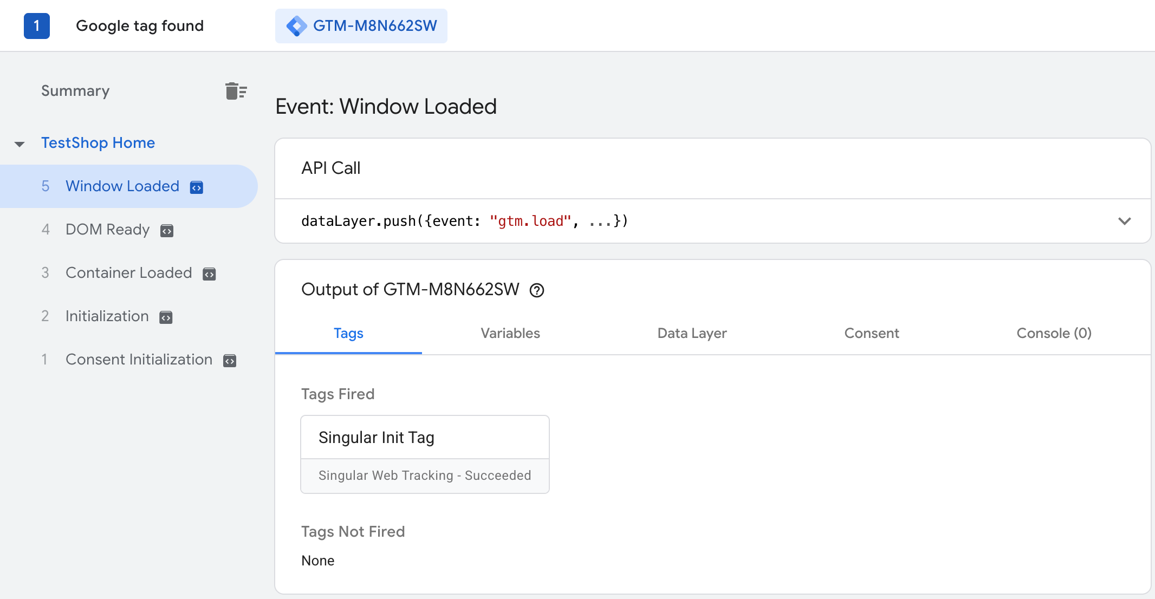Select the DOM Ready event
This screenshot has width=1155, height=599.
coord(107,230)
